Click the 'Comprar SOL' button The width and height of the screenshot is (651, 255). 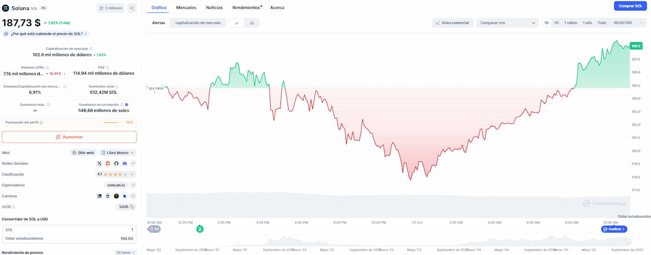(x=630, y=6)
